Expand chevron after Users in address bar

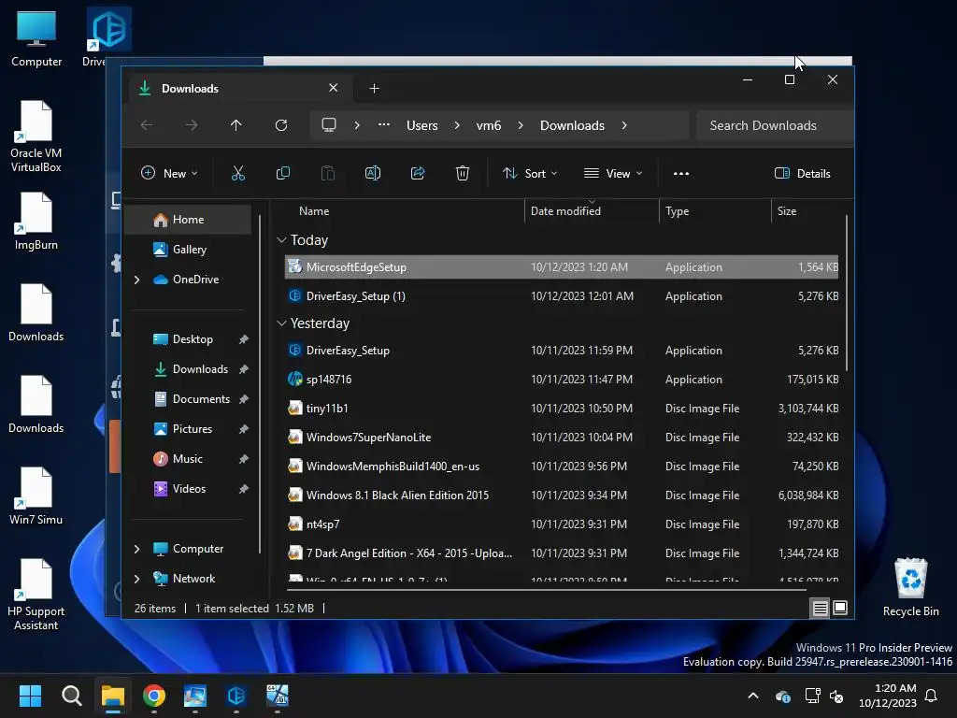tap(456, 125)
